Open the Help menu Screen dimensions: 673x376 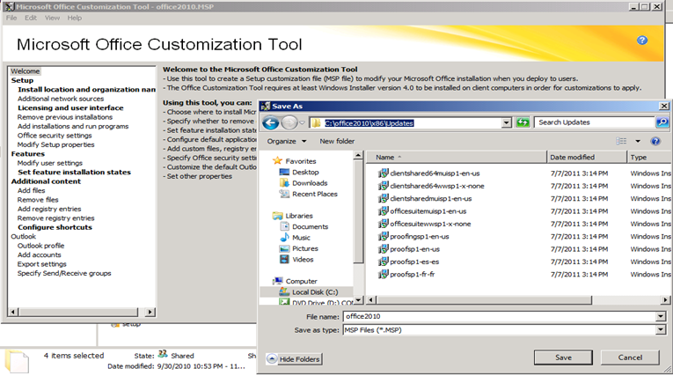click(74, 18)
